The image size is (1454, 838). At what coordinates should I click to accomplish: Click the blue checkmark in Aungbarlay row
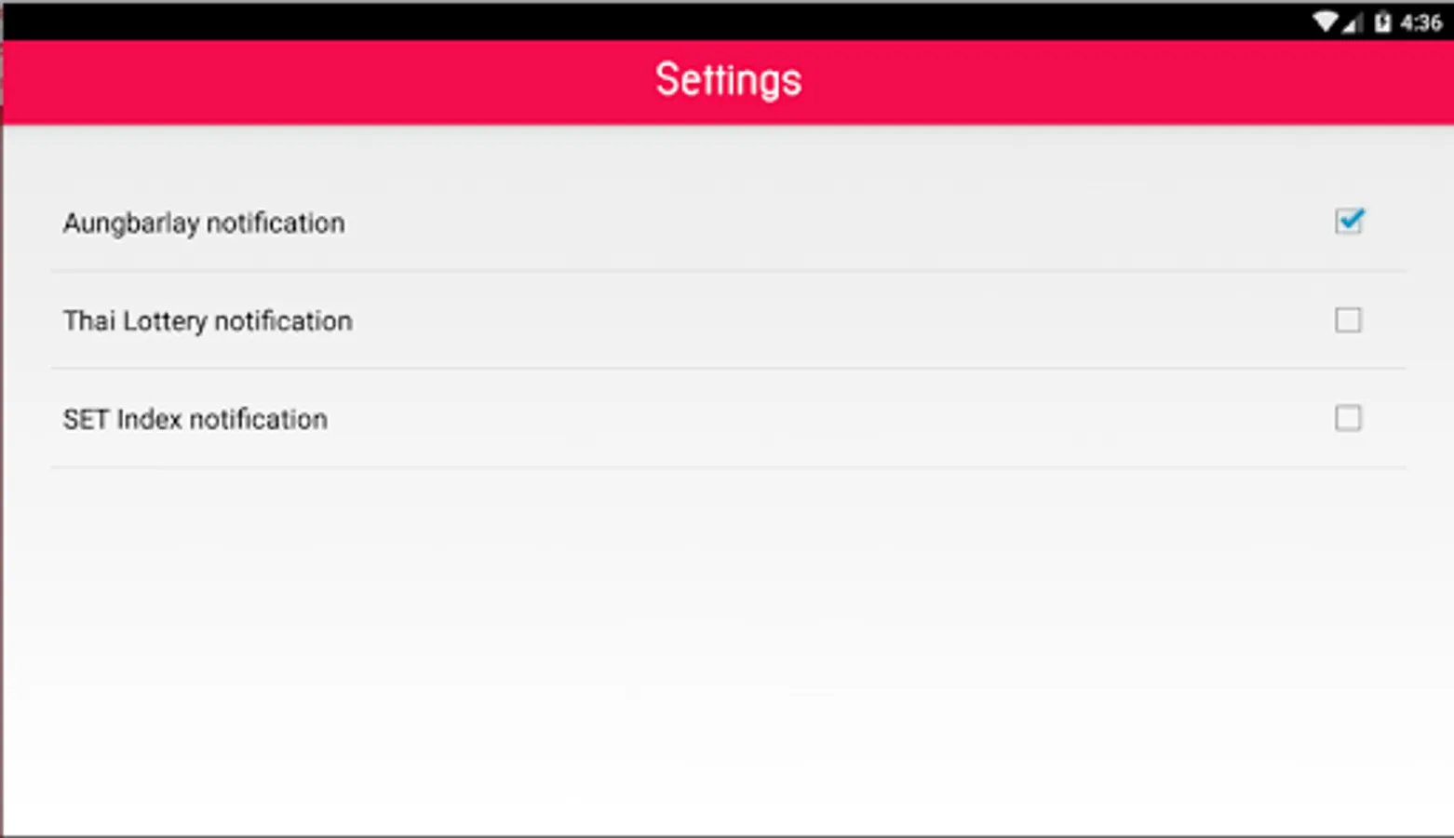coord(1350,220)
